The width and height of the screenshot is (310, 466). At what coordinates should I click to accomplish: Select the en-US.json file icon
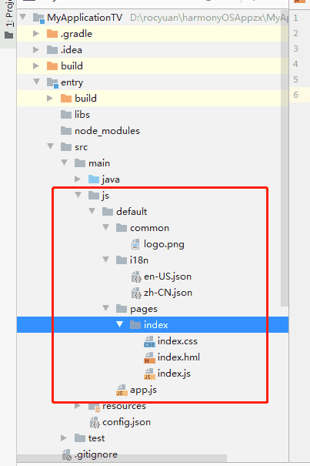tap(136, 277)
